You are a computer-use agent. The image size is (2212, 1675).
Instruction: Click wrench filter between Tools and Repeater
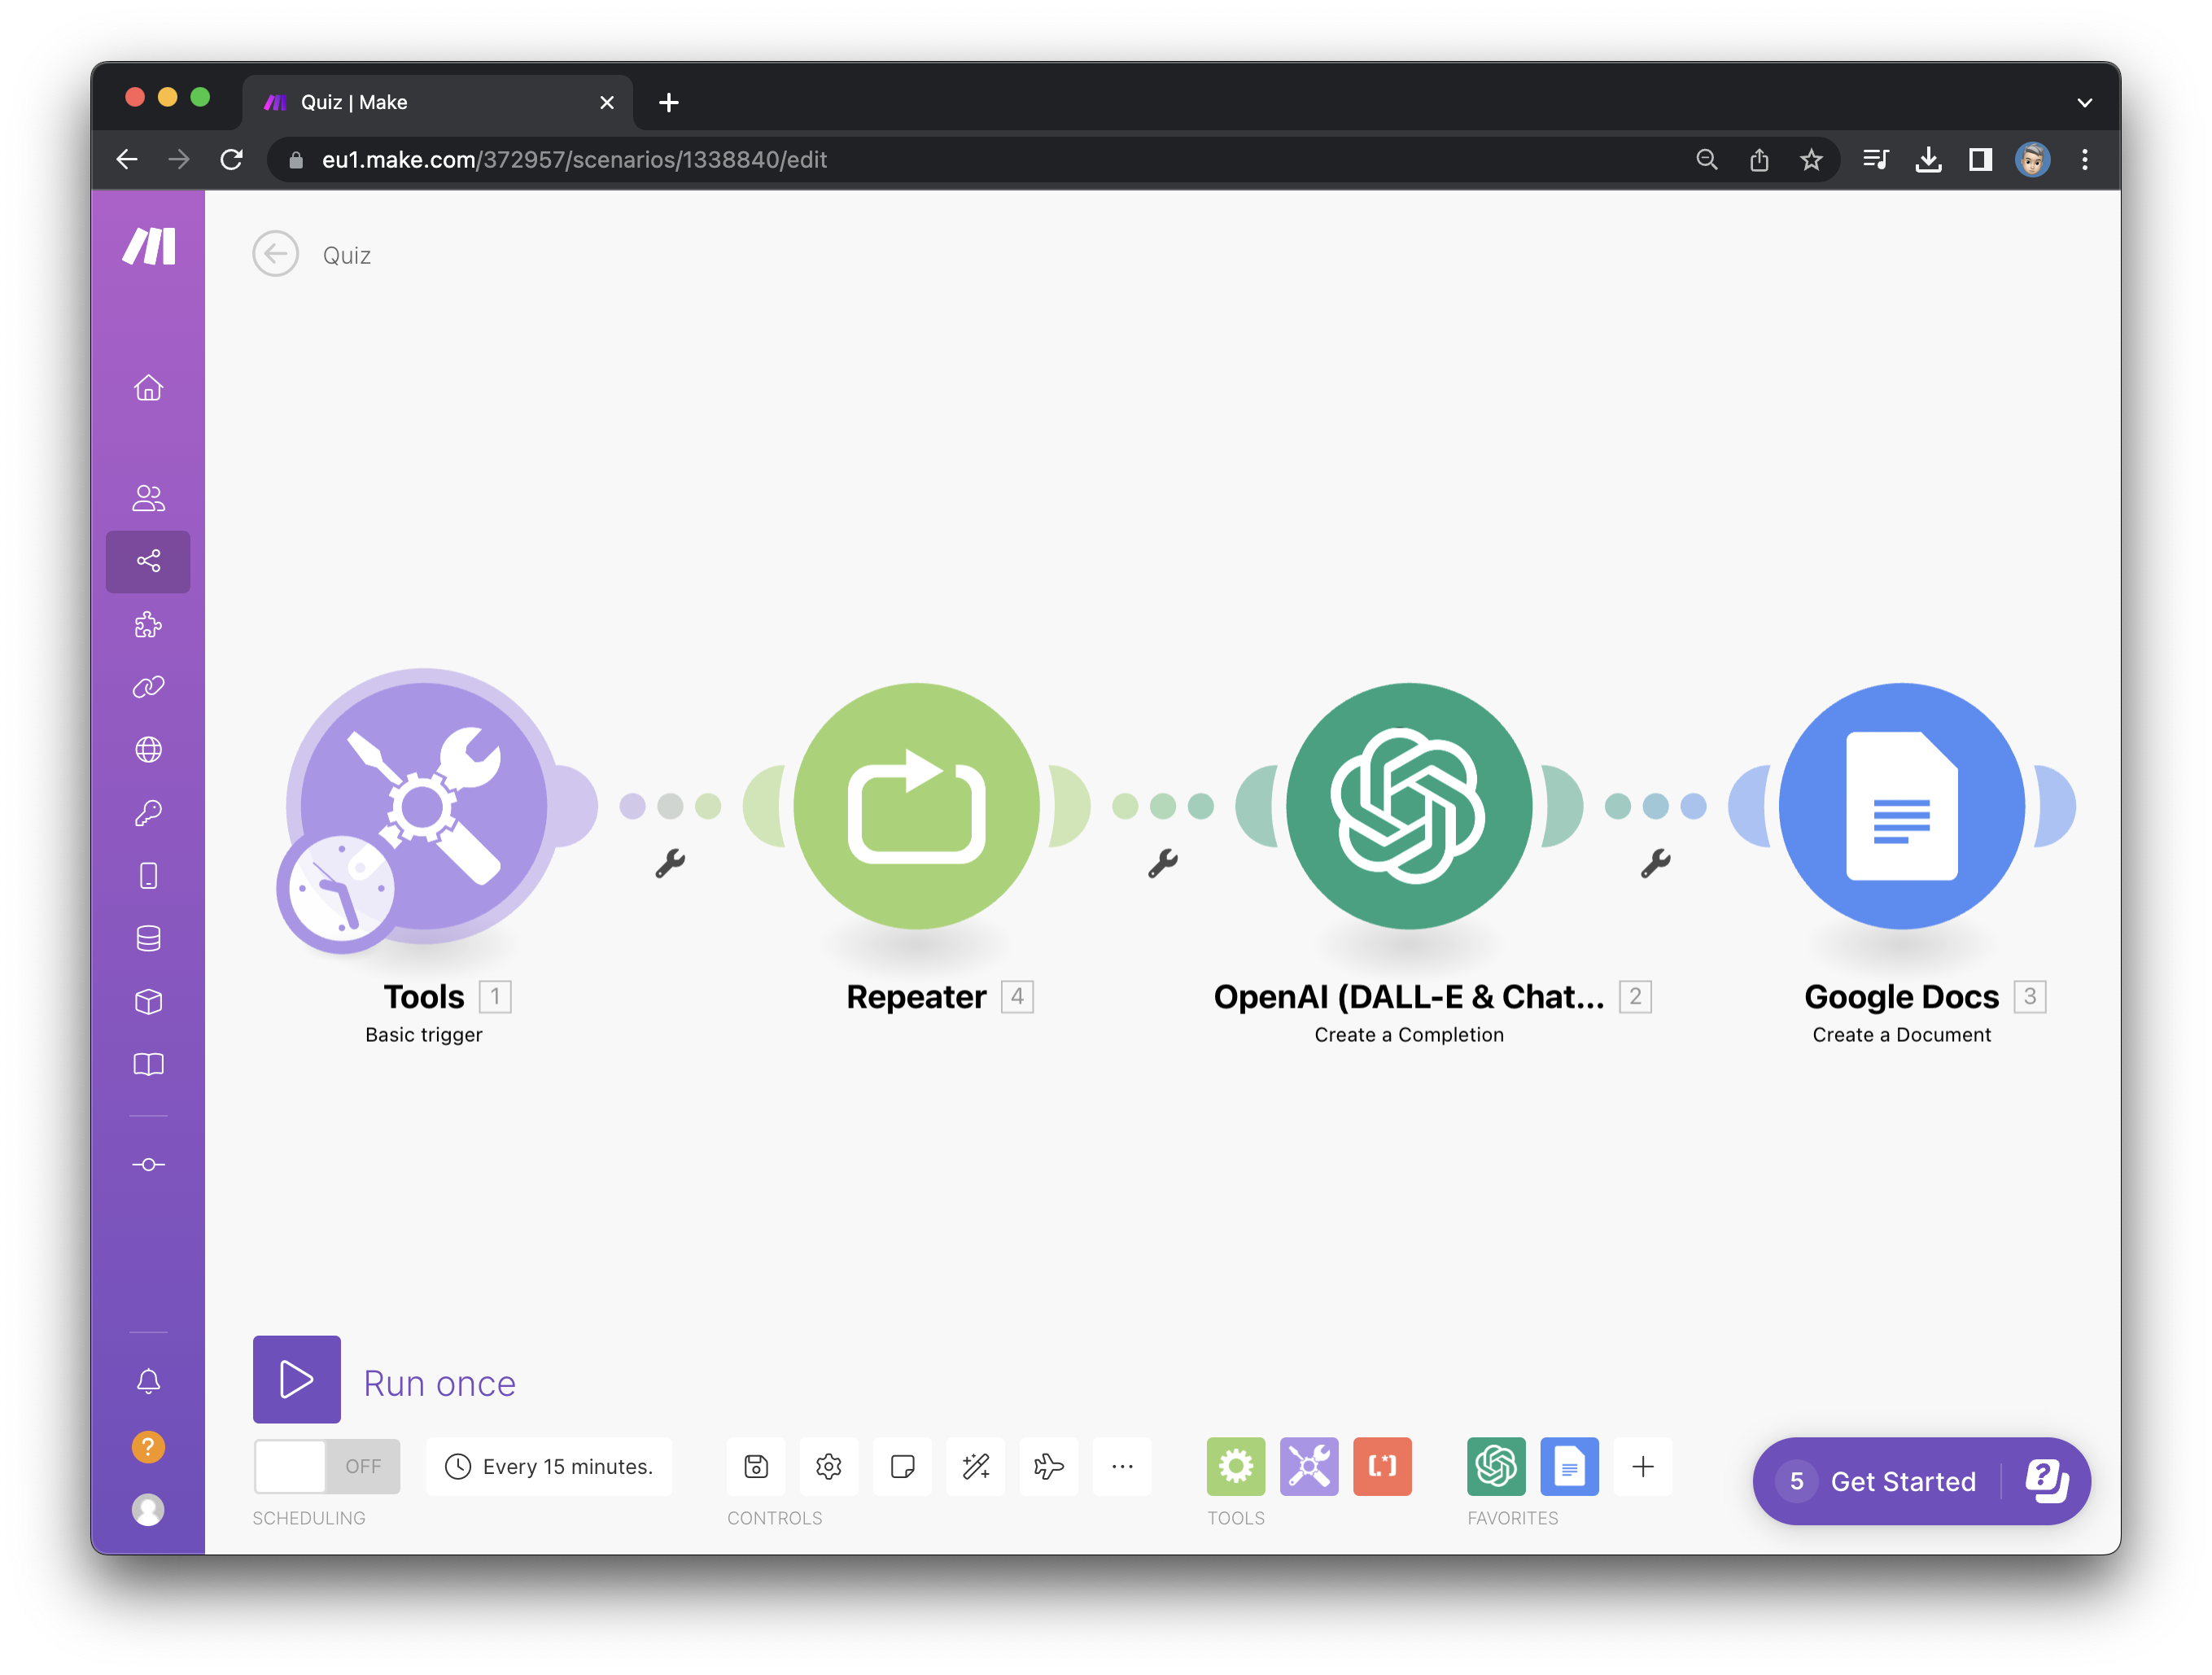[670, 863]
